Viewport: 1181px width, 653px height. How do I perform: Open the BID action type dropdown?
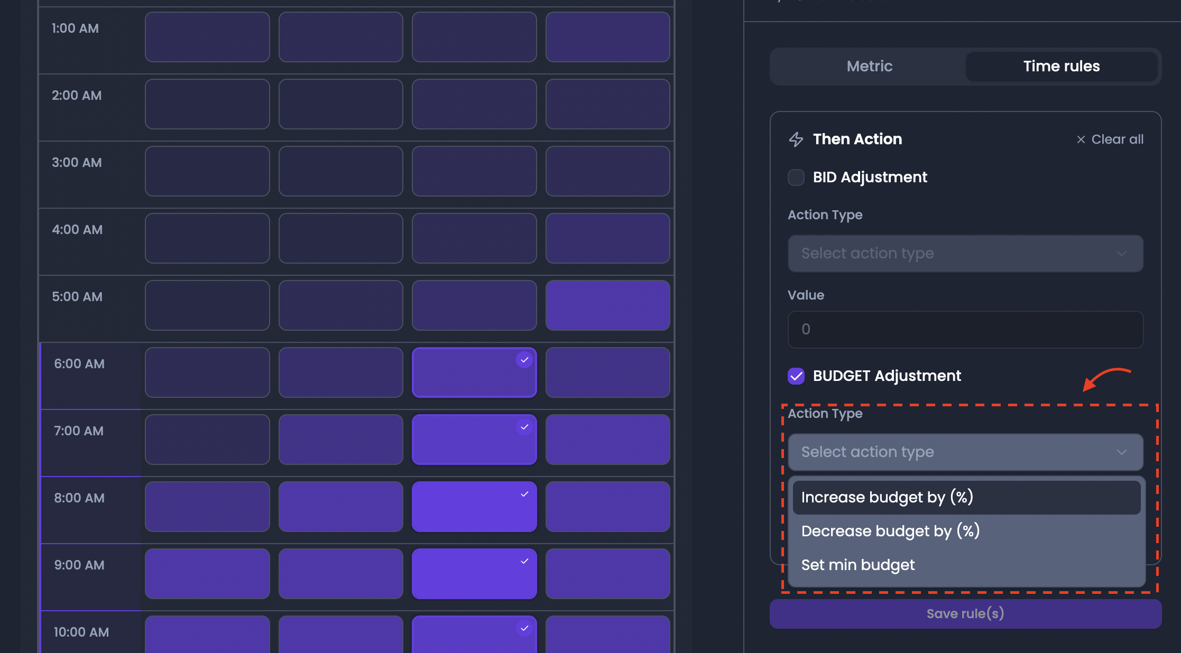[965, 254]
